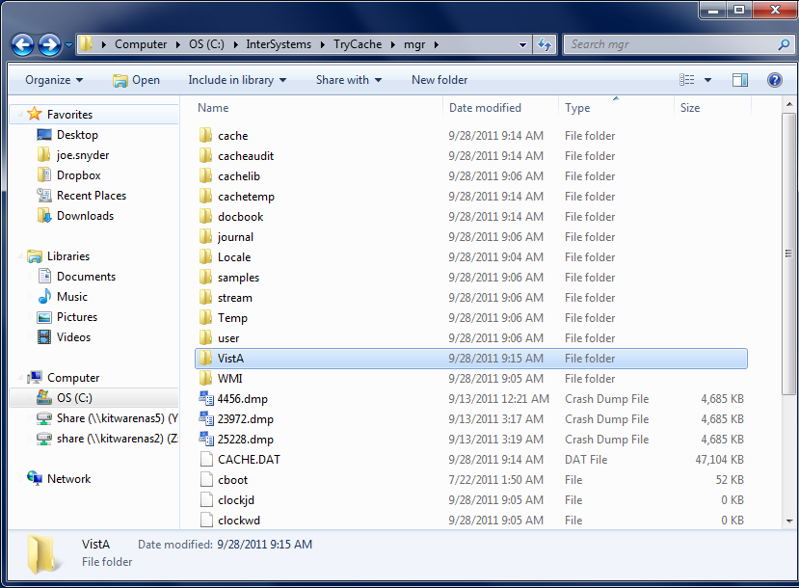Click the Forward navigation arrow button
The width and height of the screenshot is (799, 588).
[x=49, y=44]
